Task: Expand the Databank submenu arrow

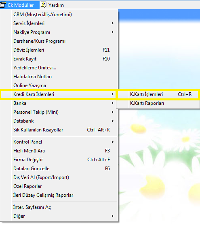Action: pyautogui.click(x=113, y=121)
